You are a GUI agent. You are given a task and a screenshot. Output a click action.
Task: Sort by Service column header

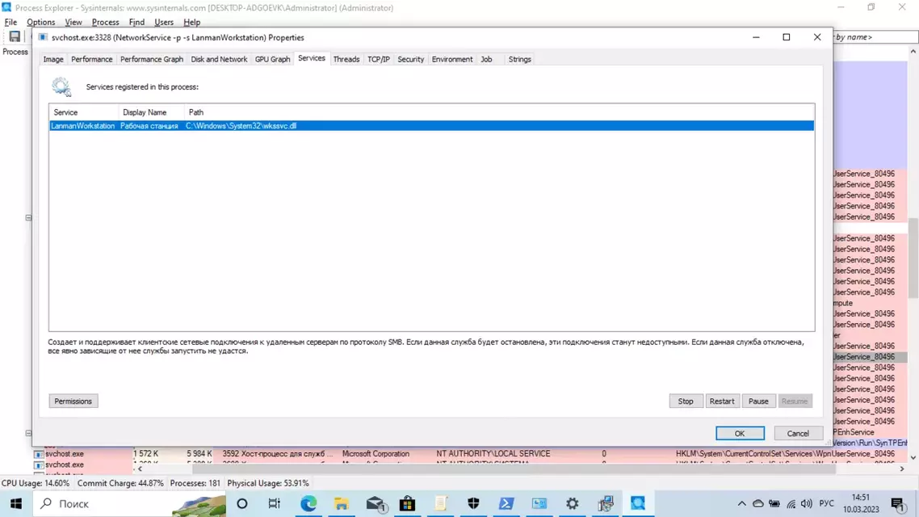tap(84, 112)
